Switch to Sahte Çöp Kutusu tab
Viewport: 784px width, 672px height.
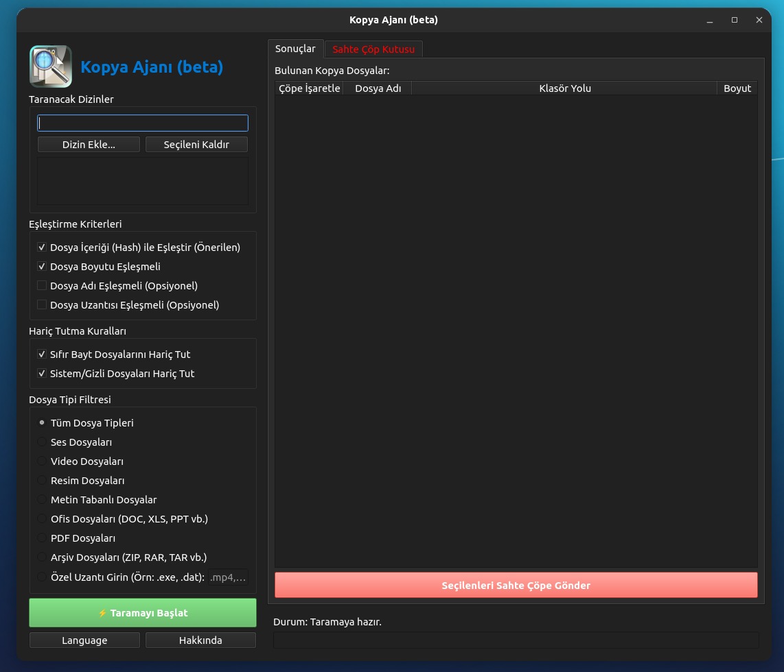click(373, 49)
